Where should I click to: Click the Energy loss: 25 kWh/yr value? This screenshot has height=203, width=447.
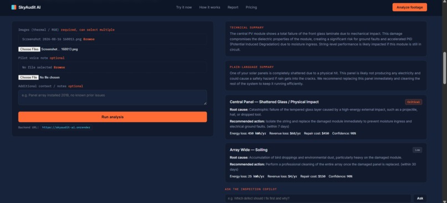247,176
